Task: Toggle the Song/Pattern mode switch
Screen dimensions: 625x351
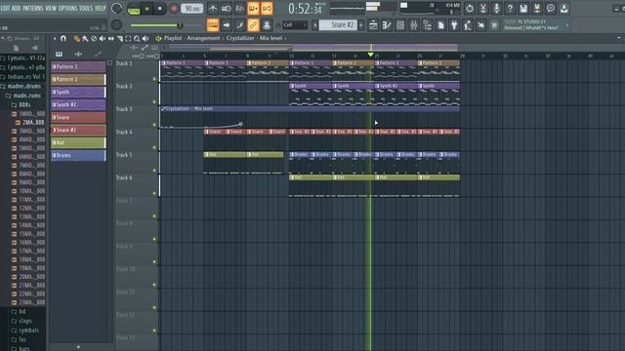Action: click(134, 9)
